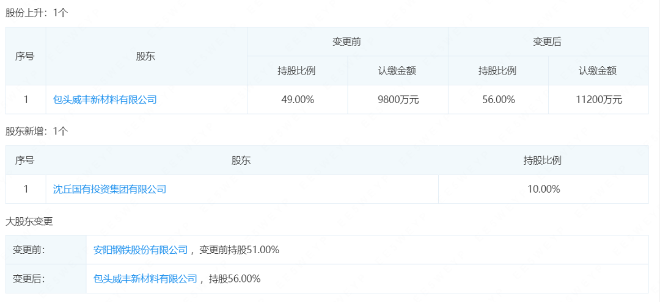Click 股东 header in 股东新增 table
This screenshot has width=660, height=302.
click(242, 160)
